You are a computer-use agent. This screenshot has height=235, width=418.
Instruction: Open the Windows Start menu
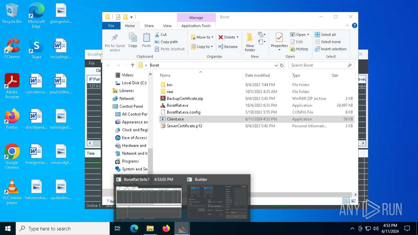(x=8, y=228)
